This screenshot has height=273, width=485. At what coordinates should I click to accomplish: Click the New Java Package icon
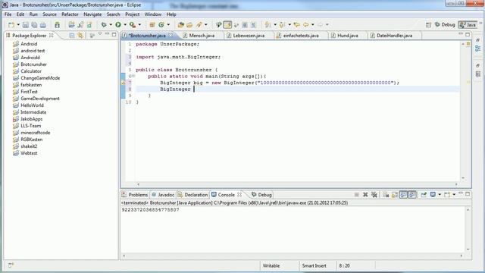[x=152, y=25]
